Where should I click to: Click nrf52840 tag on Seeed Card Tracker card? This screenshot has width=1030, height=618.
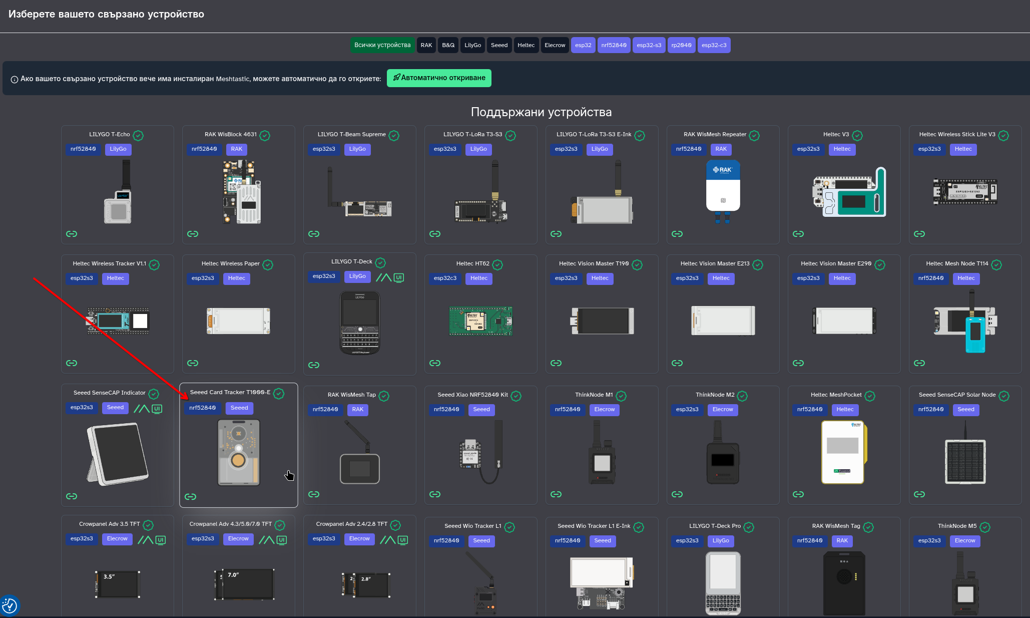(x=202, y=408)
